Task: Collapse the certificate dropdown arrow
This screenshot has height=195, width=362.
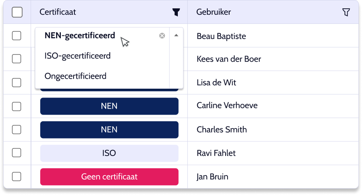Action: pos(176,35)
